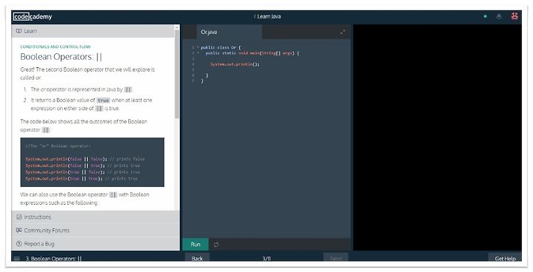The image size is (533, 272).
Task: Run the code
Action: click(195, 245)
